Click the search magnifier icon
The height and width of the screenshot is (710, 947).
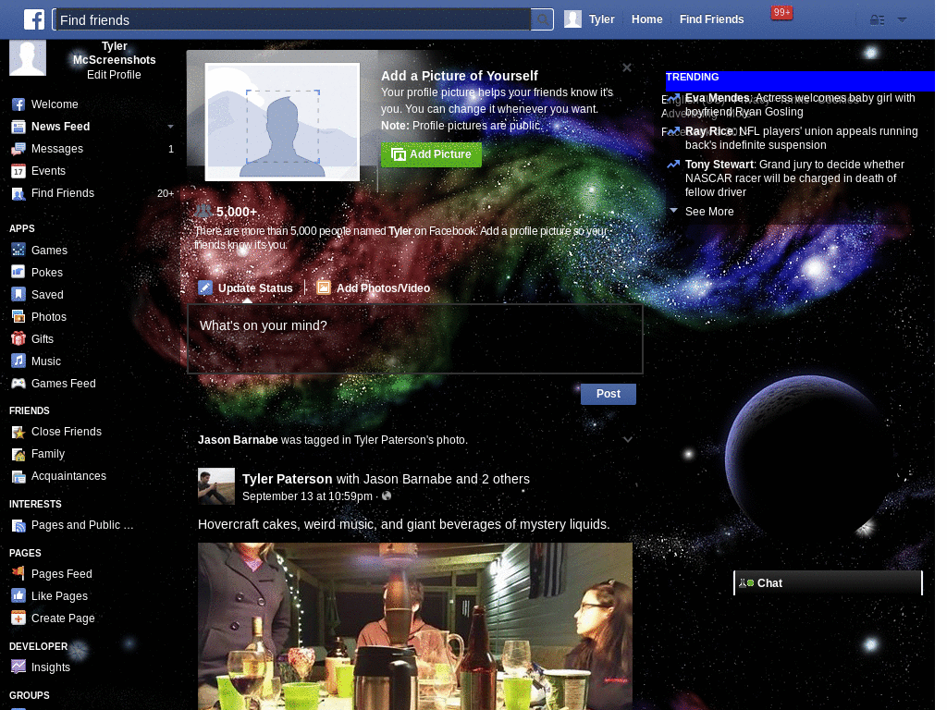point(543,20)
